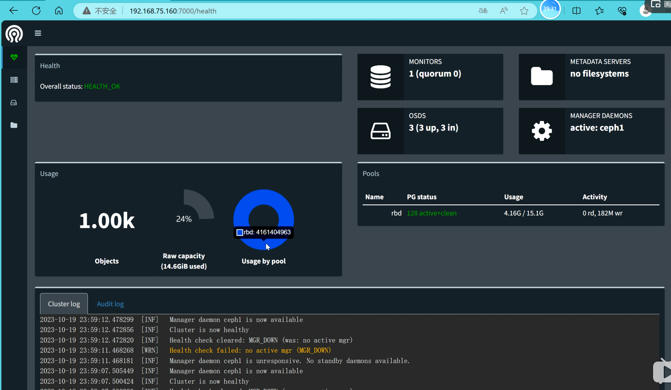The height and width of the screenshot is (390, 671).
Task: Open the METADATA SERVERS no filesystems card
Action: pos(591,77)
